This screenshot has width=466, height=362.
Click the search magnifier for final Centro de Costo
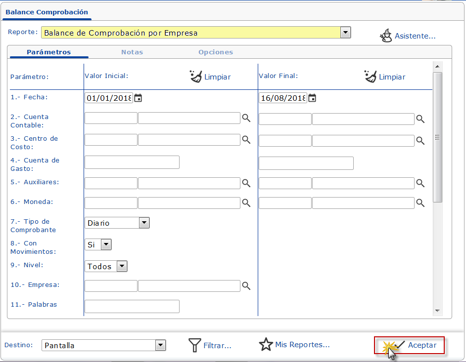(420, 140)
